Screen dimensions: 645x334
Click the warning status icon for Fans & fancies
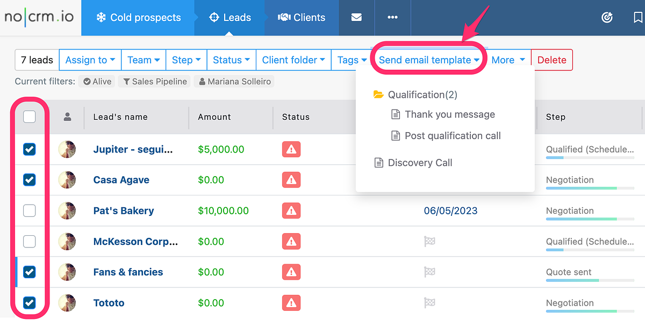[291, 272]
